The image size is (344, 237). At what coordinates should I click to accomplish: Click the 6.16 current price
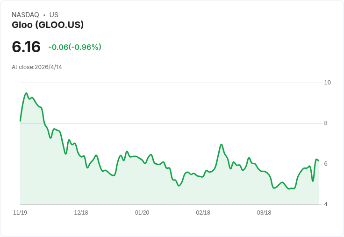[26, 47]
